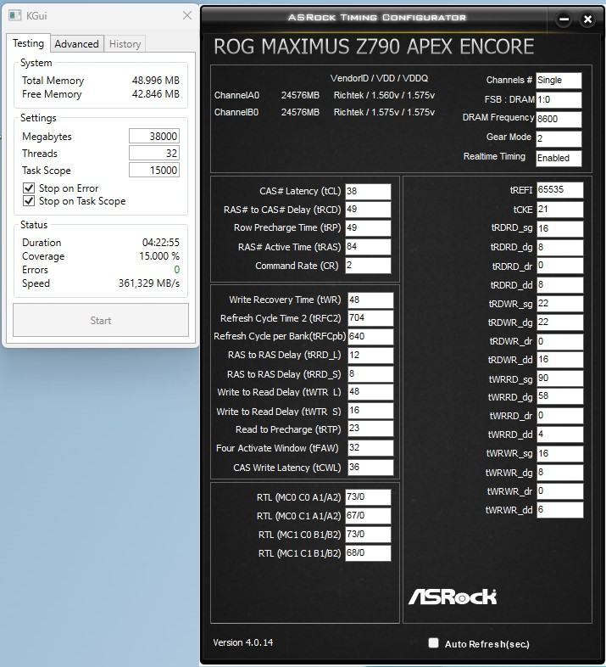Screen dimensions: 606x667
Task: Click the RTL (MC0 C0 A1/A2) field
Action: [368, 496]
